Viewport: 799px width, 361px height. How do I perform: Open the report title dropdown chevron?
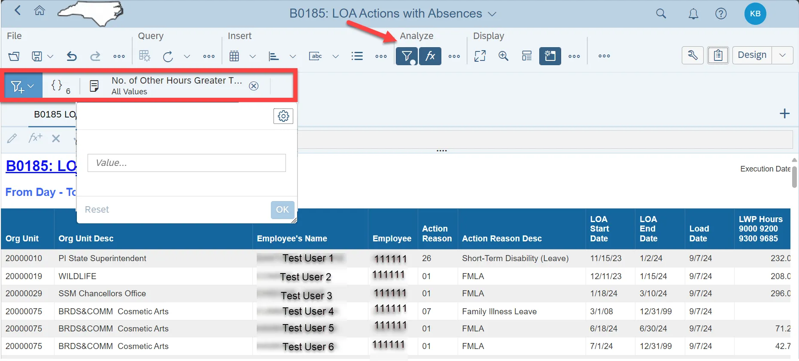[492, 14]
